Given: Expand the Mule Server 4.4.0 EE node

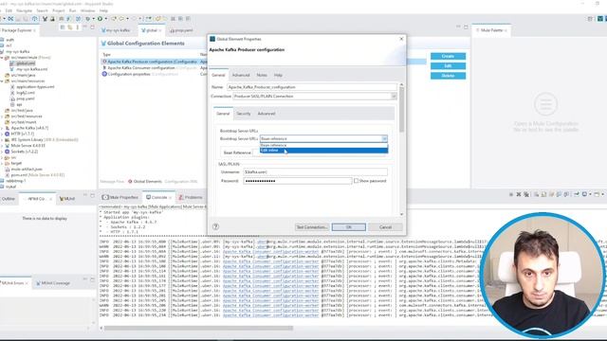Looking at the screenshot, I should coord(2,145).
